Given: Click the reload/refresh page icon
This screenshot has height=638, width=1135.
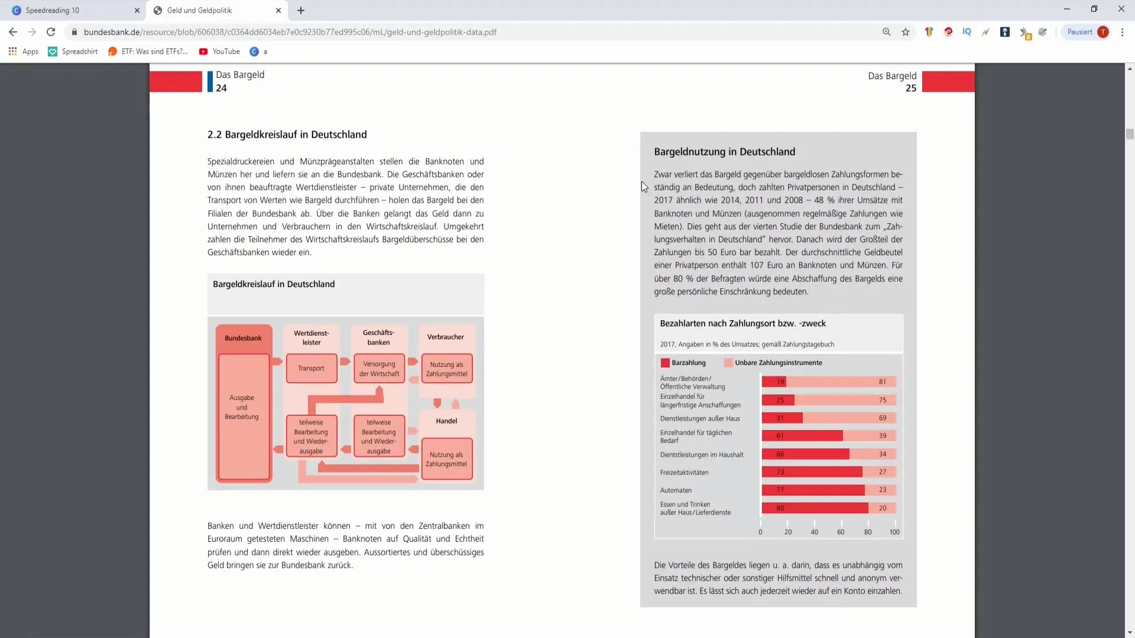Looking at the screenshot, I should [x=51, y=32].
